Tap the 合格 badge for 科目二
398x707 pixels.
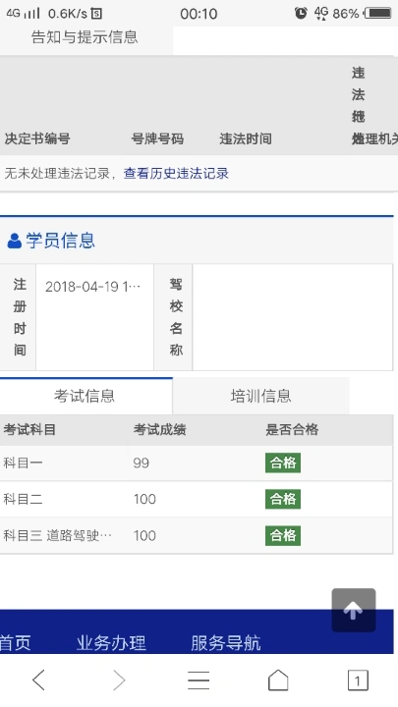coord(283,499)
